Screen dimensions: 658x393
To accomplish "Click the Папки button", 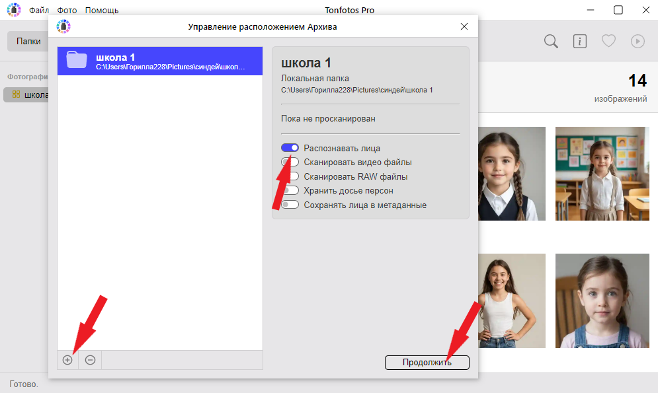I will coord(28,41).
